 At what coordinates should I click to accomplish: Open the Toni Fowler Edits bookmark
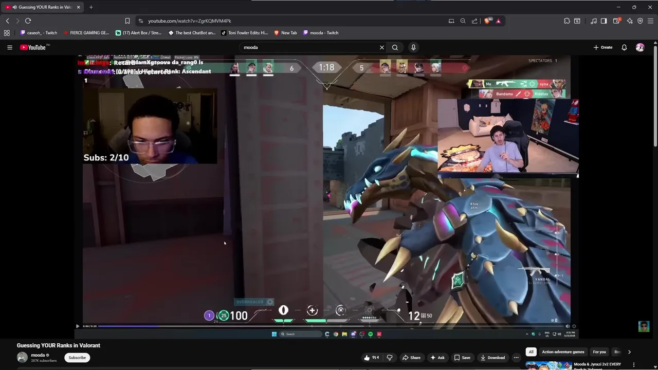click(245, 33)
